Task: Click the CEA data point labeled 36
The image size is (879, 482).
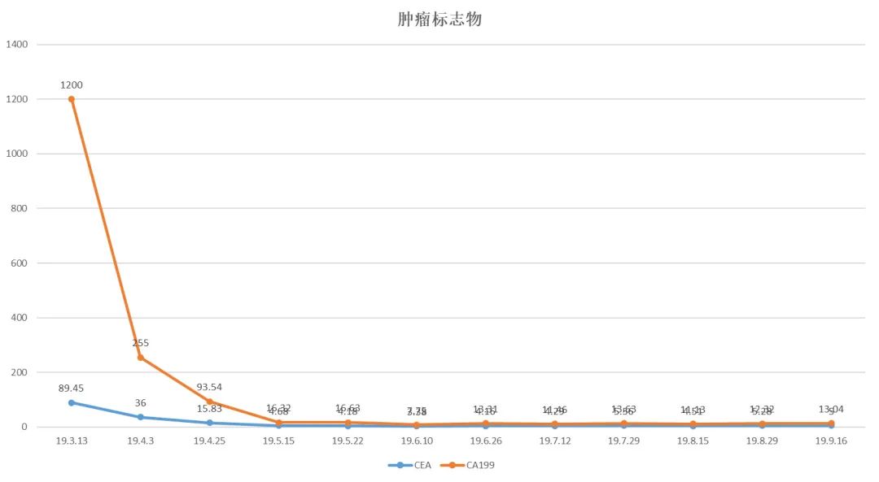Action: (x=141, y=417)
